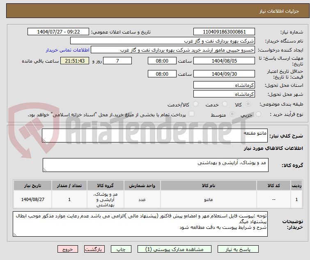Click the delivery province field کرمانشاه

pos(224,85)
